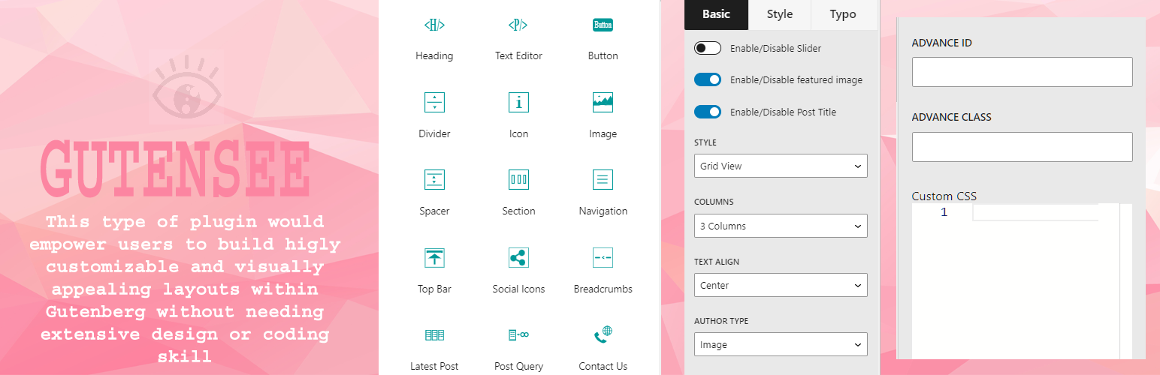Viewport: 1160px width, 375px height.
Task: Switch to the Style tab
Action: 780,14
